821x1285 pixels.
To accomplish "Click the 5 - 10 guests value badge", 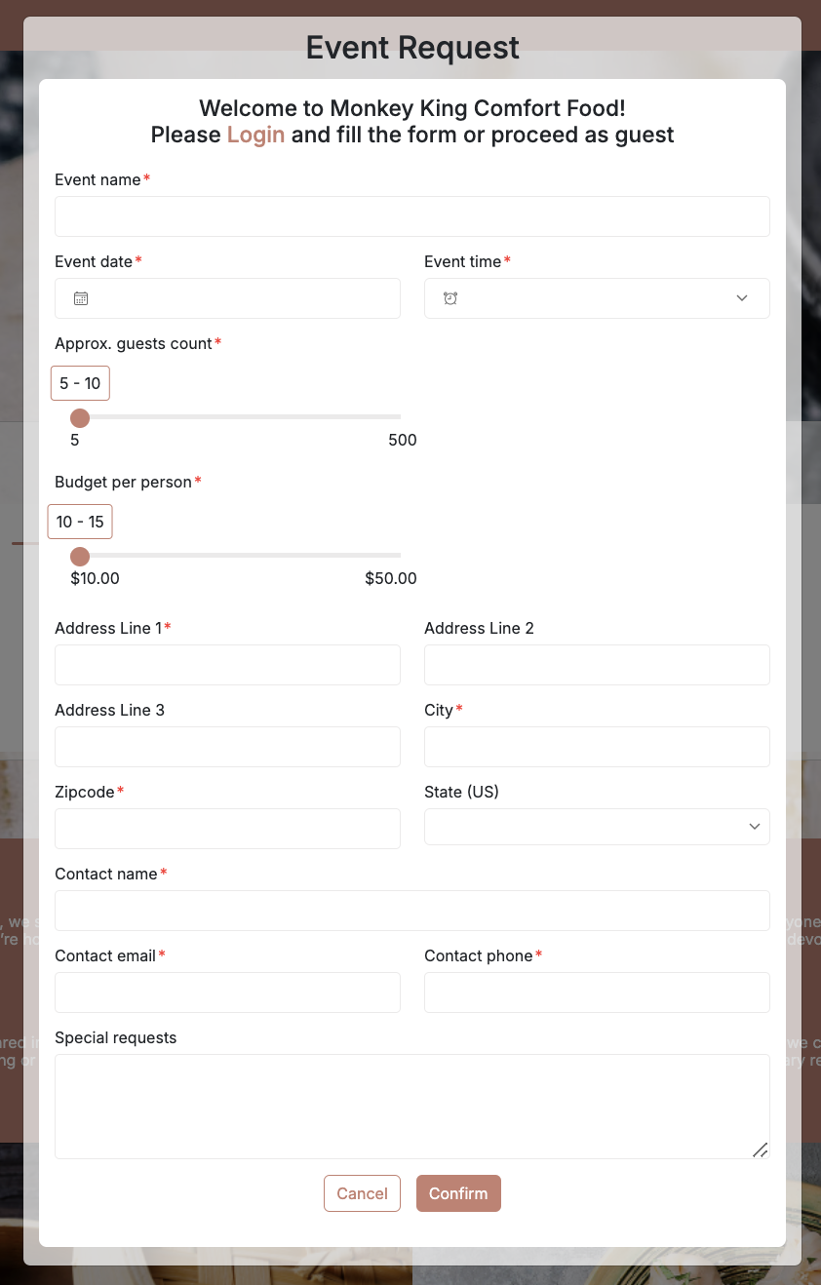I will click(80, 383).
